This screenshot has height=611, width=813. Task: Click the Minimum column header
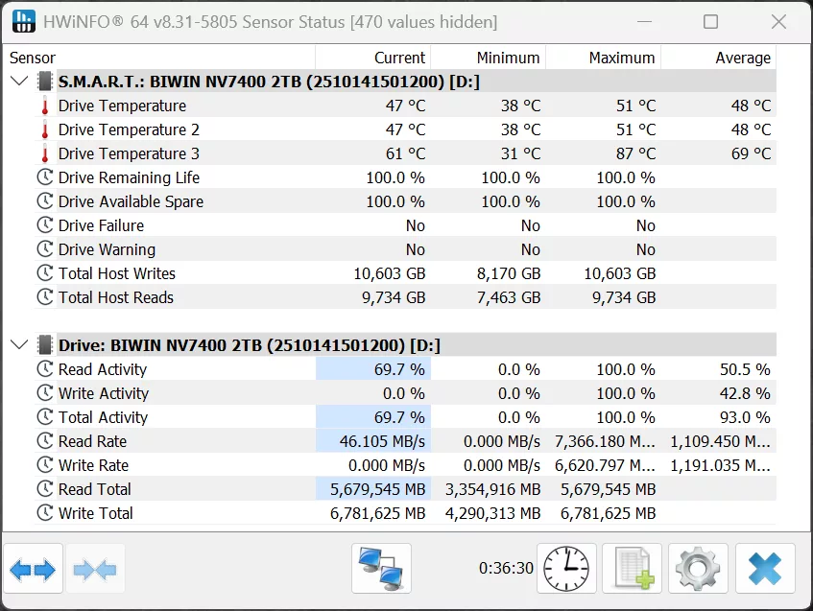pyautogui.click(x=488, y=58)
